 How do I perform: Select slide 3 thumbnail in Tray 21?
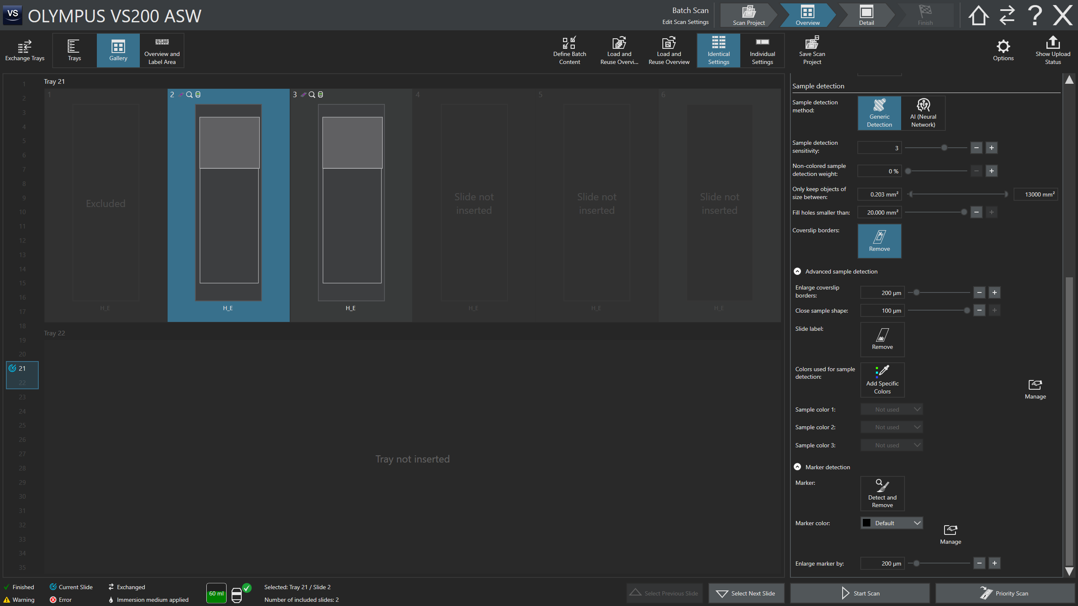click(351, 202)
